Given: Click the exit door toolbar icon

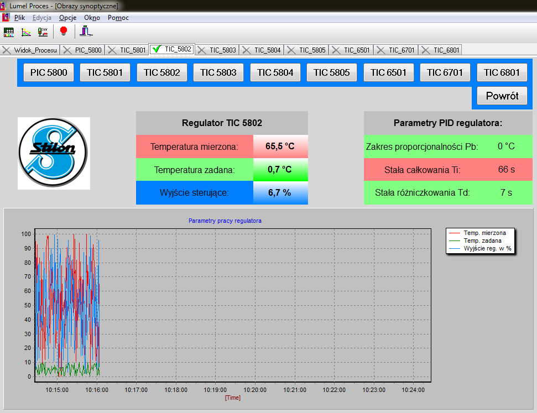Looking at the screenshot, I should [85, 32].
